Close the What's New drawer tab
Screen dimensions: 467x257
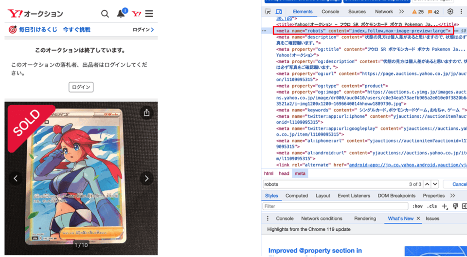coord(418,219)
